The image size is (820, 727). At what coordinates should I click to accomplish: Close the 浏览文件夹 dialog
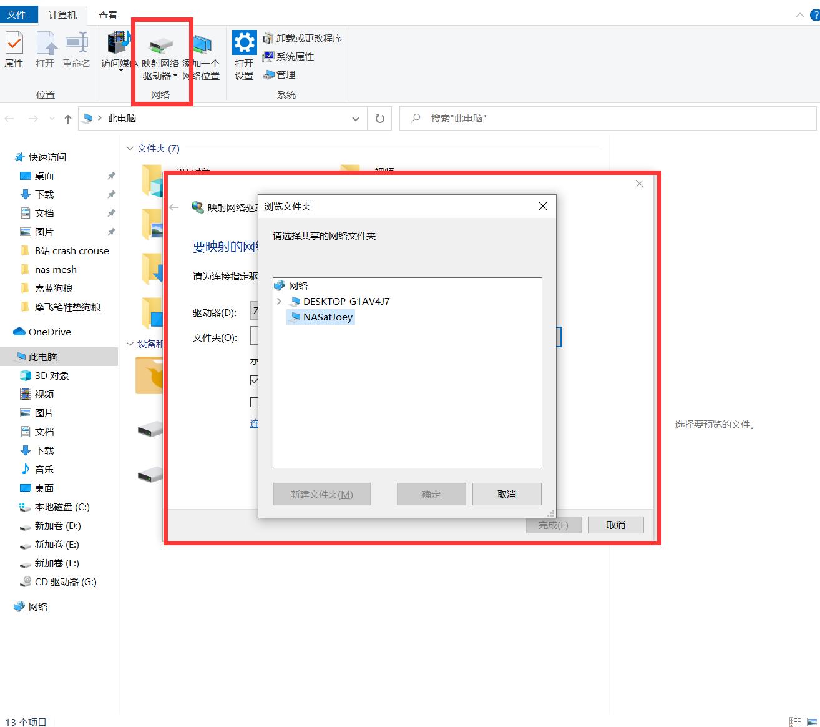tap(543, 206)
